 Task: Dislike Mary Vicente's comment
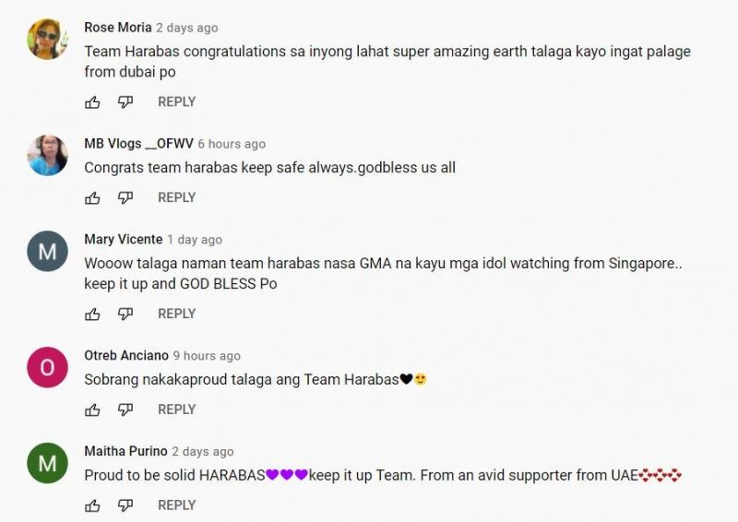click(125, 314)
